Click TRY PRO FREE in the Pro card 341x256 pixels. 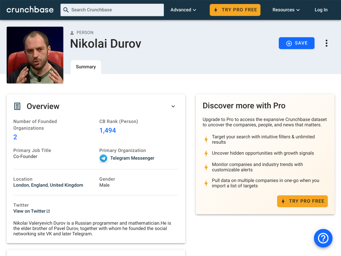click(302, 201)
